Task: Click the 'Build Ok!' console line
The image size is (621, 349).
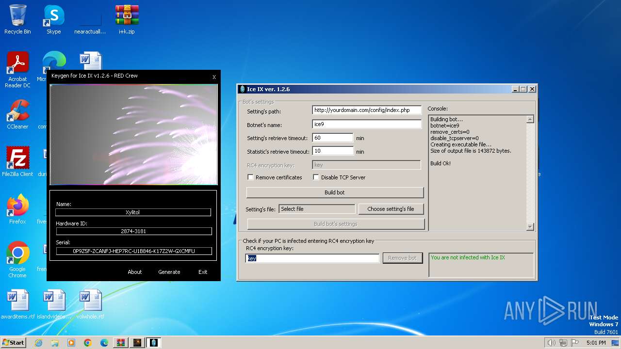Action: 441,163
